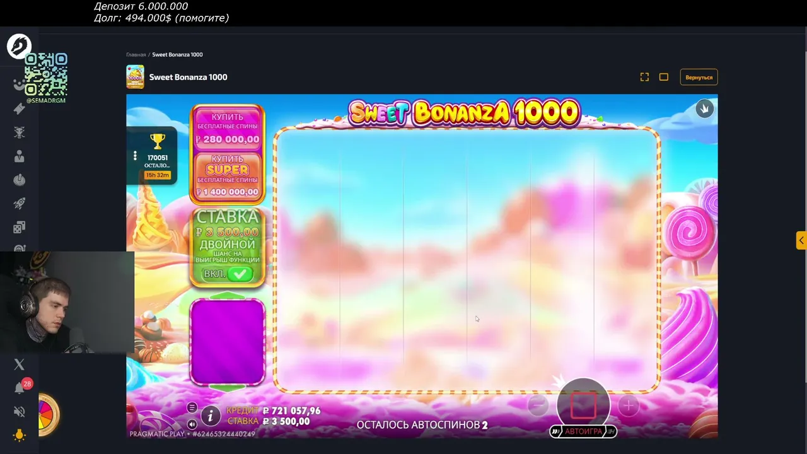Open the X social link in sidebar
This screenshot has width=807, height=454.
(x=19, y=364)
